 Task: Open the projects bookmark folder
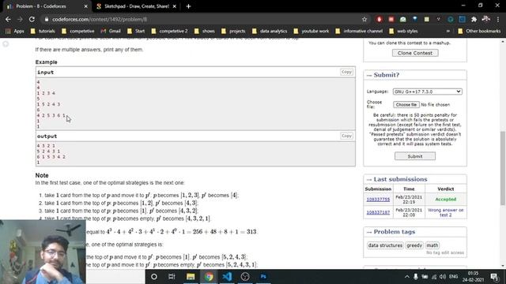[x=233, y=31]
